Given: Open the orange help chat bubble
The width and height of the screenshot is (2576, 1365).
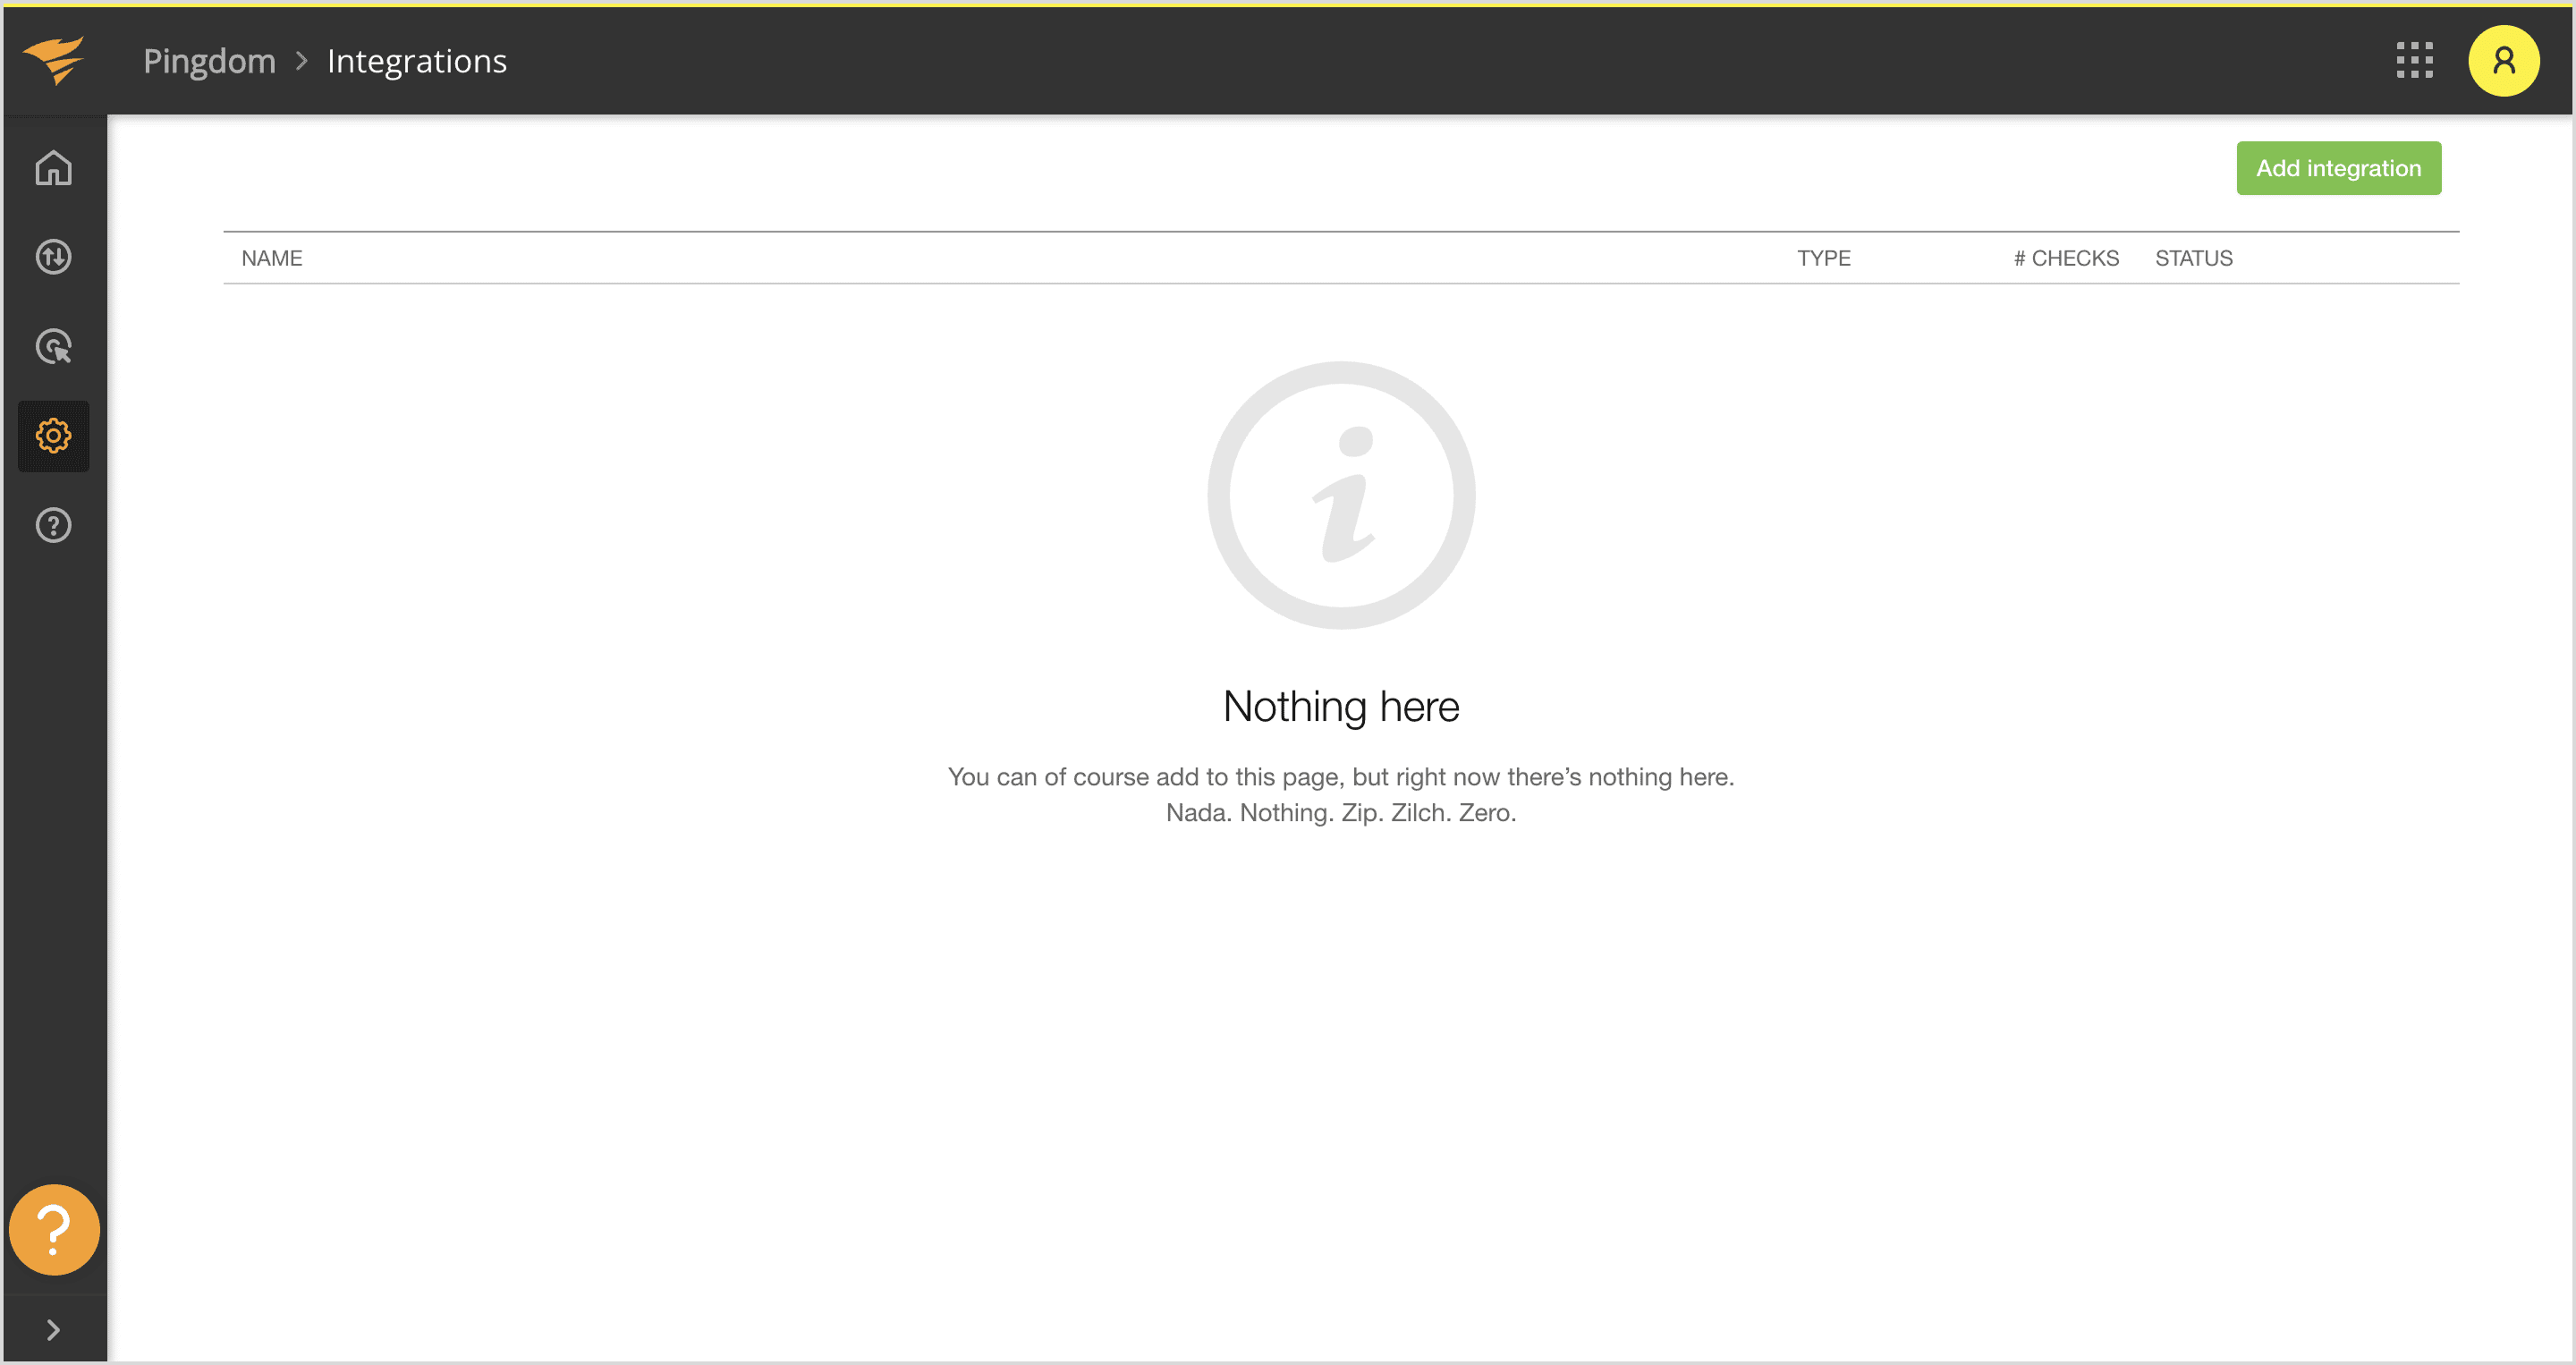Looking at the screenshot, I should tap(54, 1229).
